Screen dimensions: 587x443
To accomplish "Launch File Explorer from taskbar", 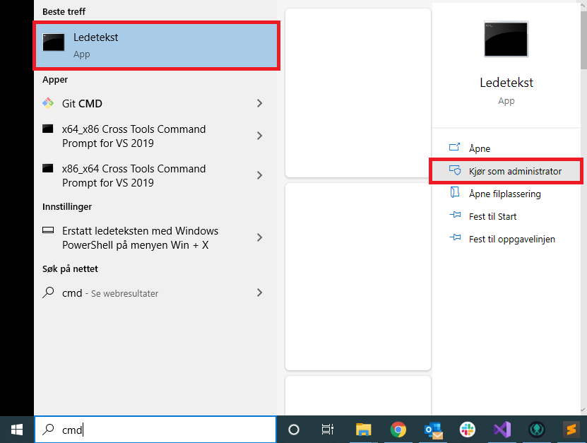I will (x=363, y=430).
